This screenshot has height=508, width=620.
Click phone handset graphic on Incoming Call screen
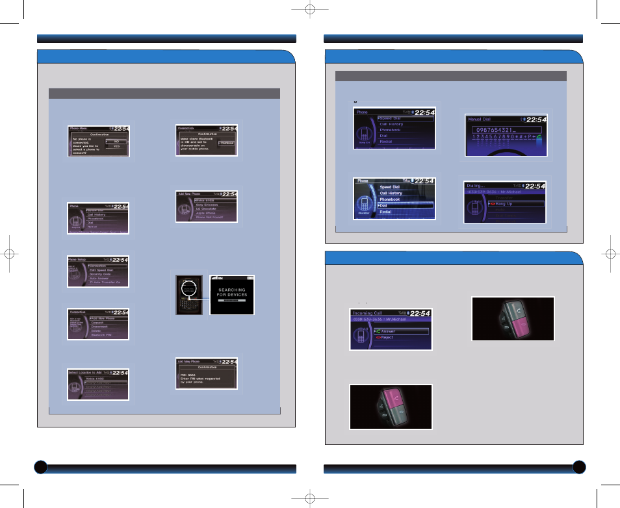(361, 335)
